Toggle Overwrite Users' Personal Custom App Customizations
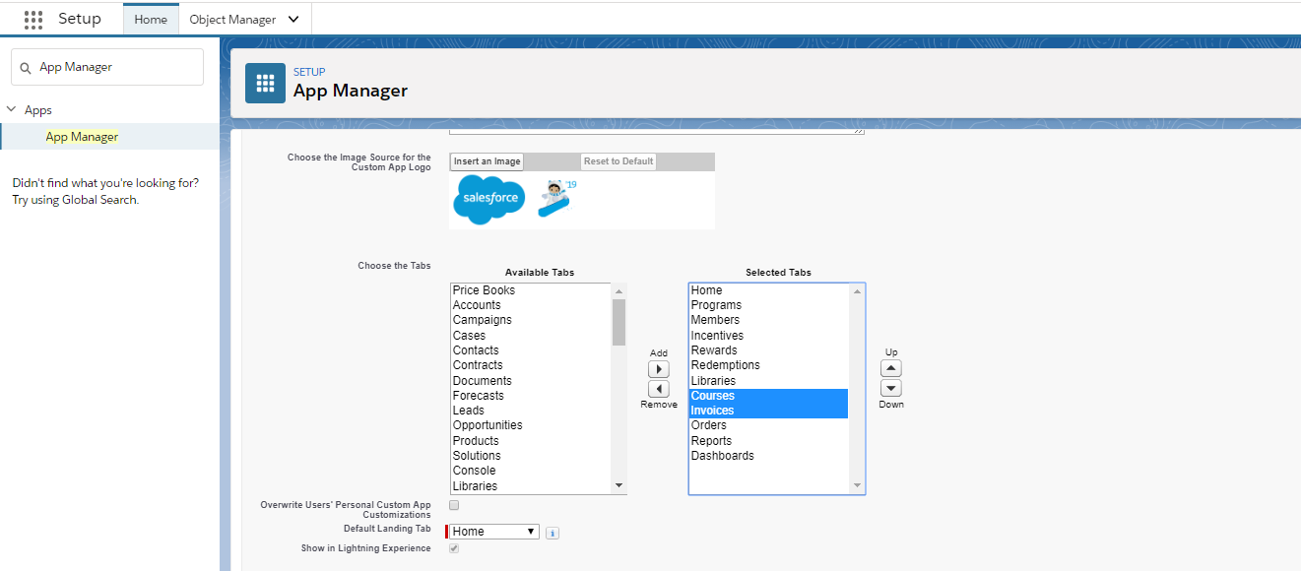 tap(454, 505)
